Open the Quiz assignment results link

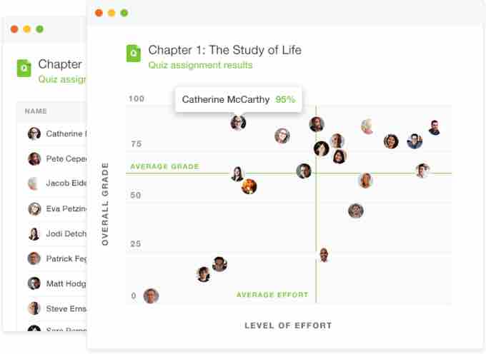[x=200, y=65]
